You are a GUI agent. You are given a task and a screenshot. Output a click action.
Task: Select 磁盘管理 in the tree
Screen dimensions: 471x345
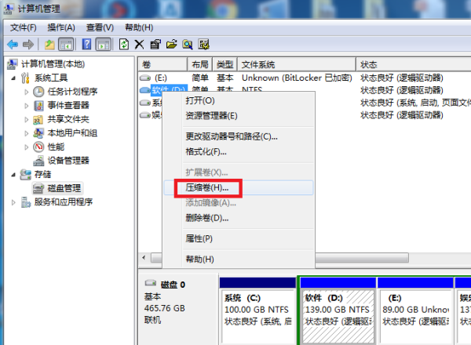[64, 188]
